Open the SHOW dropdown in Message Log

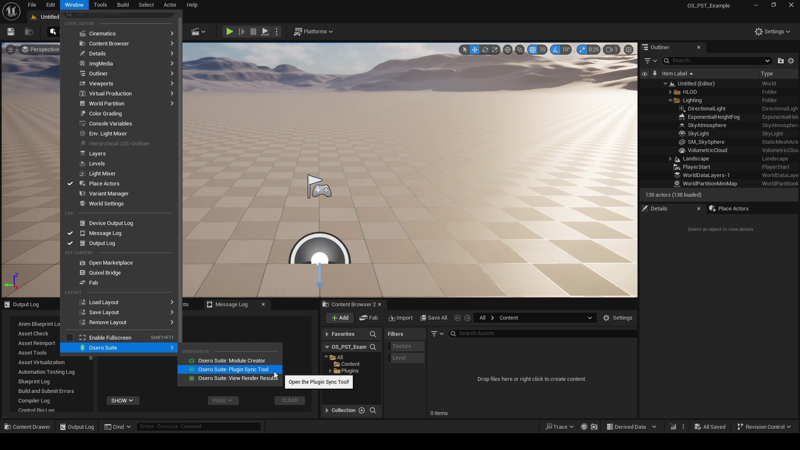122,401
